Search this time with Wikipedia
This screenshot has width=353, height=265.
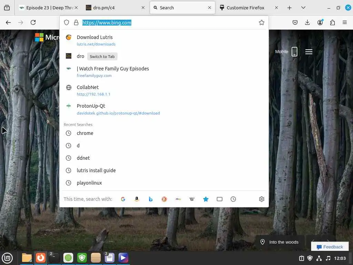[192, 199]
